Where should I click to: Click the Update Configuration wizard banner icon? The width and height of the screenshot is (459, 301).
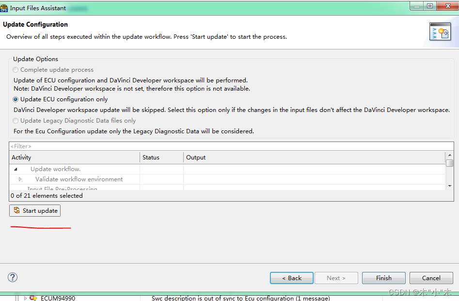click(x=440, y=32)
